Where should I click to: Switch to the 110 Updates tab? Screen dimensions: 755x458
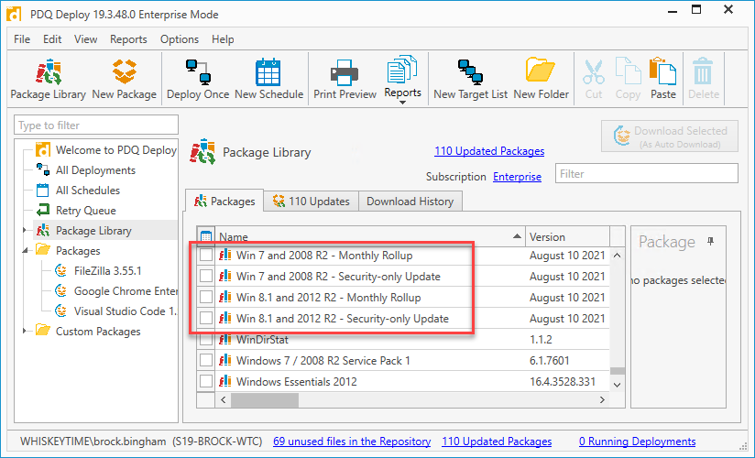pyautogui.click(x=311, y=202)
